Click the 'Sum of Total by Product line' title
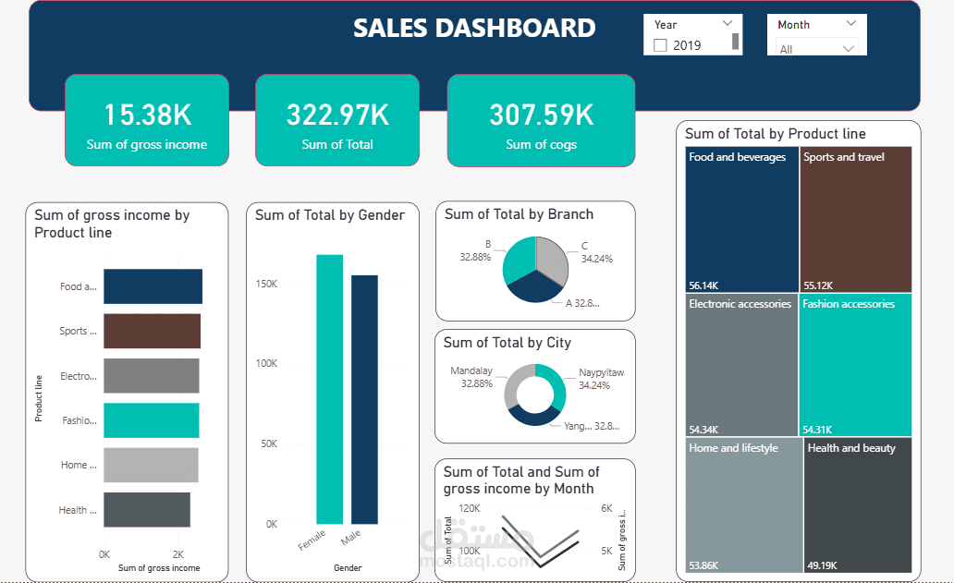 coord(775,134)
